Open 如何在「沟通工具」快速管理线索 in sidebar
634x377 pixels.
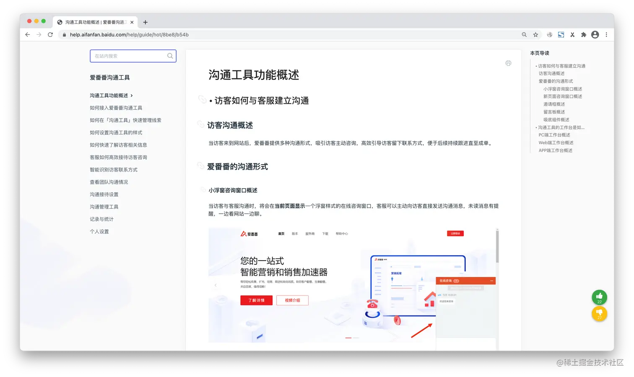(125, 120)
